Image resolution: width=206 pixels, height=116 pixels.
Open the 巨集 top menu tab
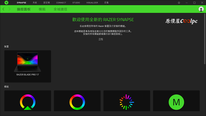click(106, 3)
